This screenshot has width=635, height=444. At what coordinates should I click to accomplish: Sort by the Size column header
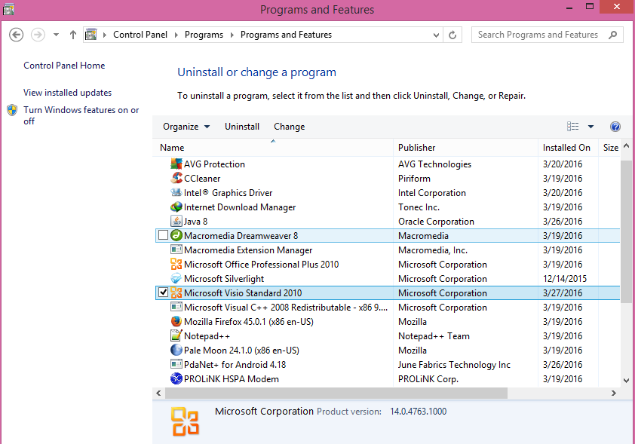(x=609, y=148)
